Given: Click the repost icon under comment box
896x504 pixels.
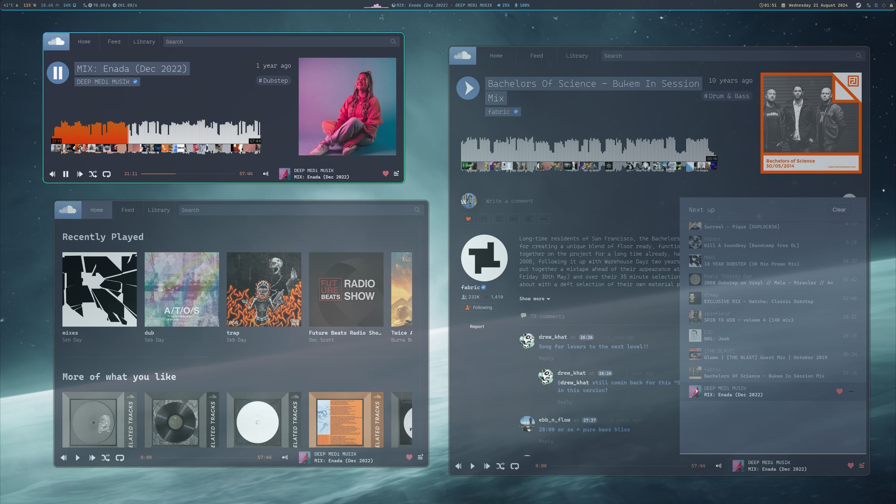Looking at the screenshot, I should pyautogui.click(x=483, y=219).
